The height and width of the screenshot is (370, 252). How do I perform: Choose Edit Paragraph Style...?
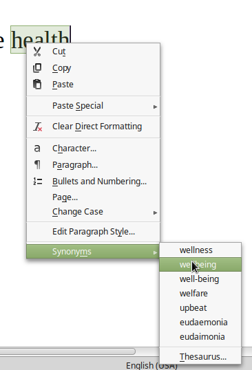(93, 232)
